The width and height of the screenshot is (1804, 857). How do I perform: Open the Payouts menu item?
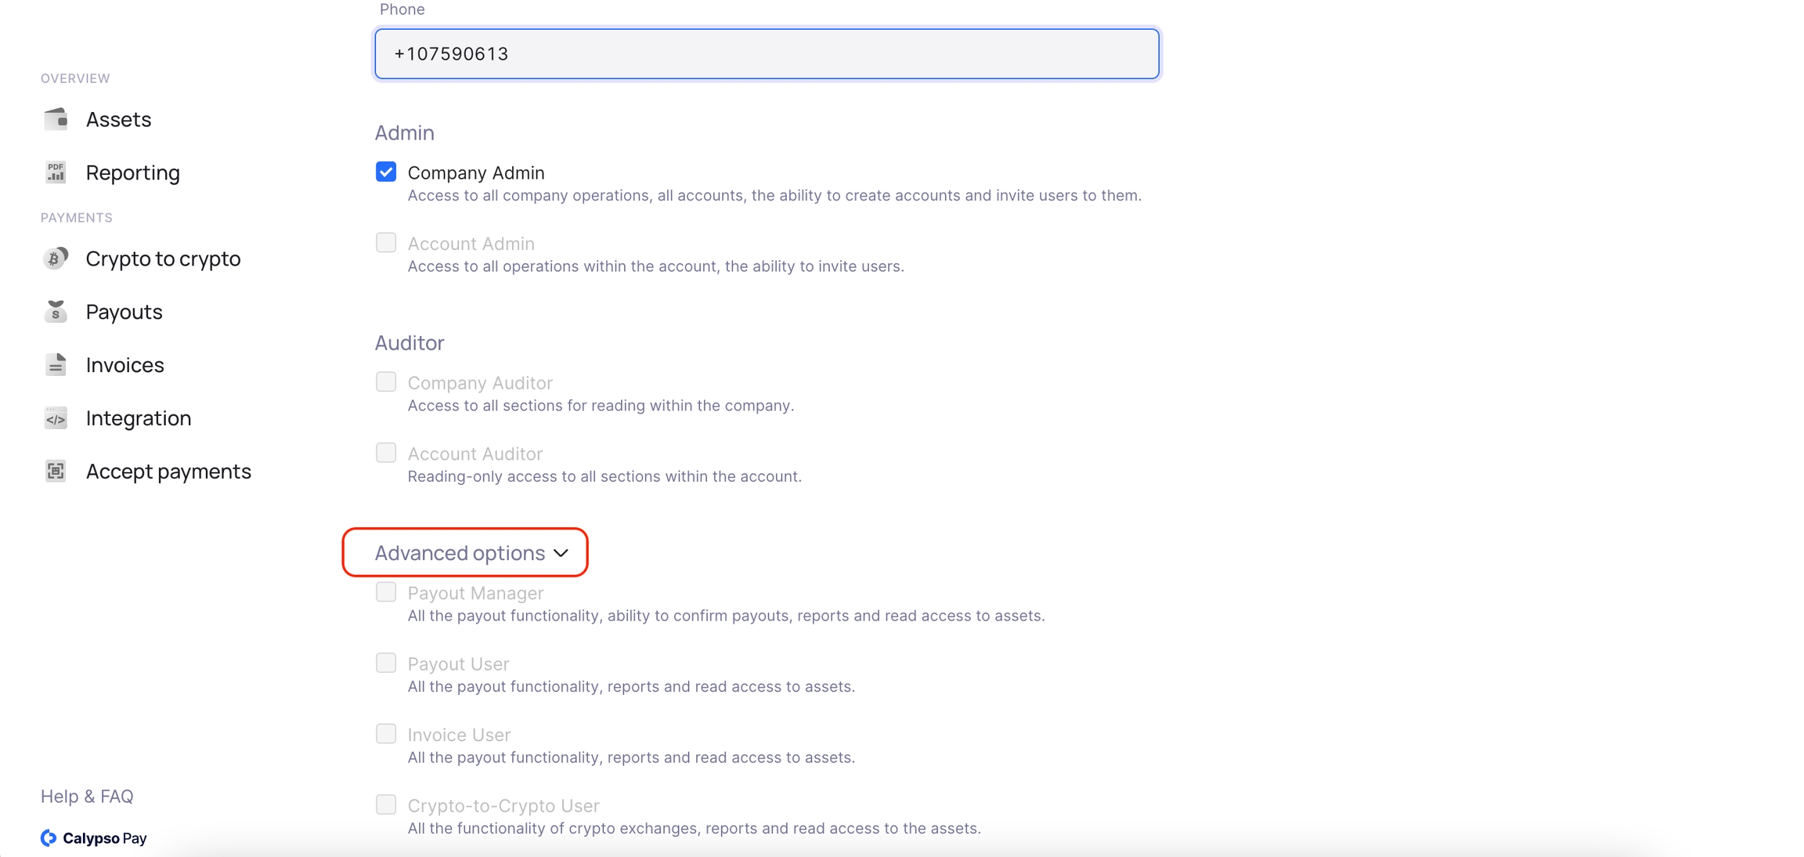124,312
